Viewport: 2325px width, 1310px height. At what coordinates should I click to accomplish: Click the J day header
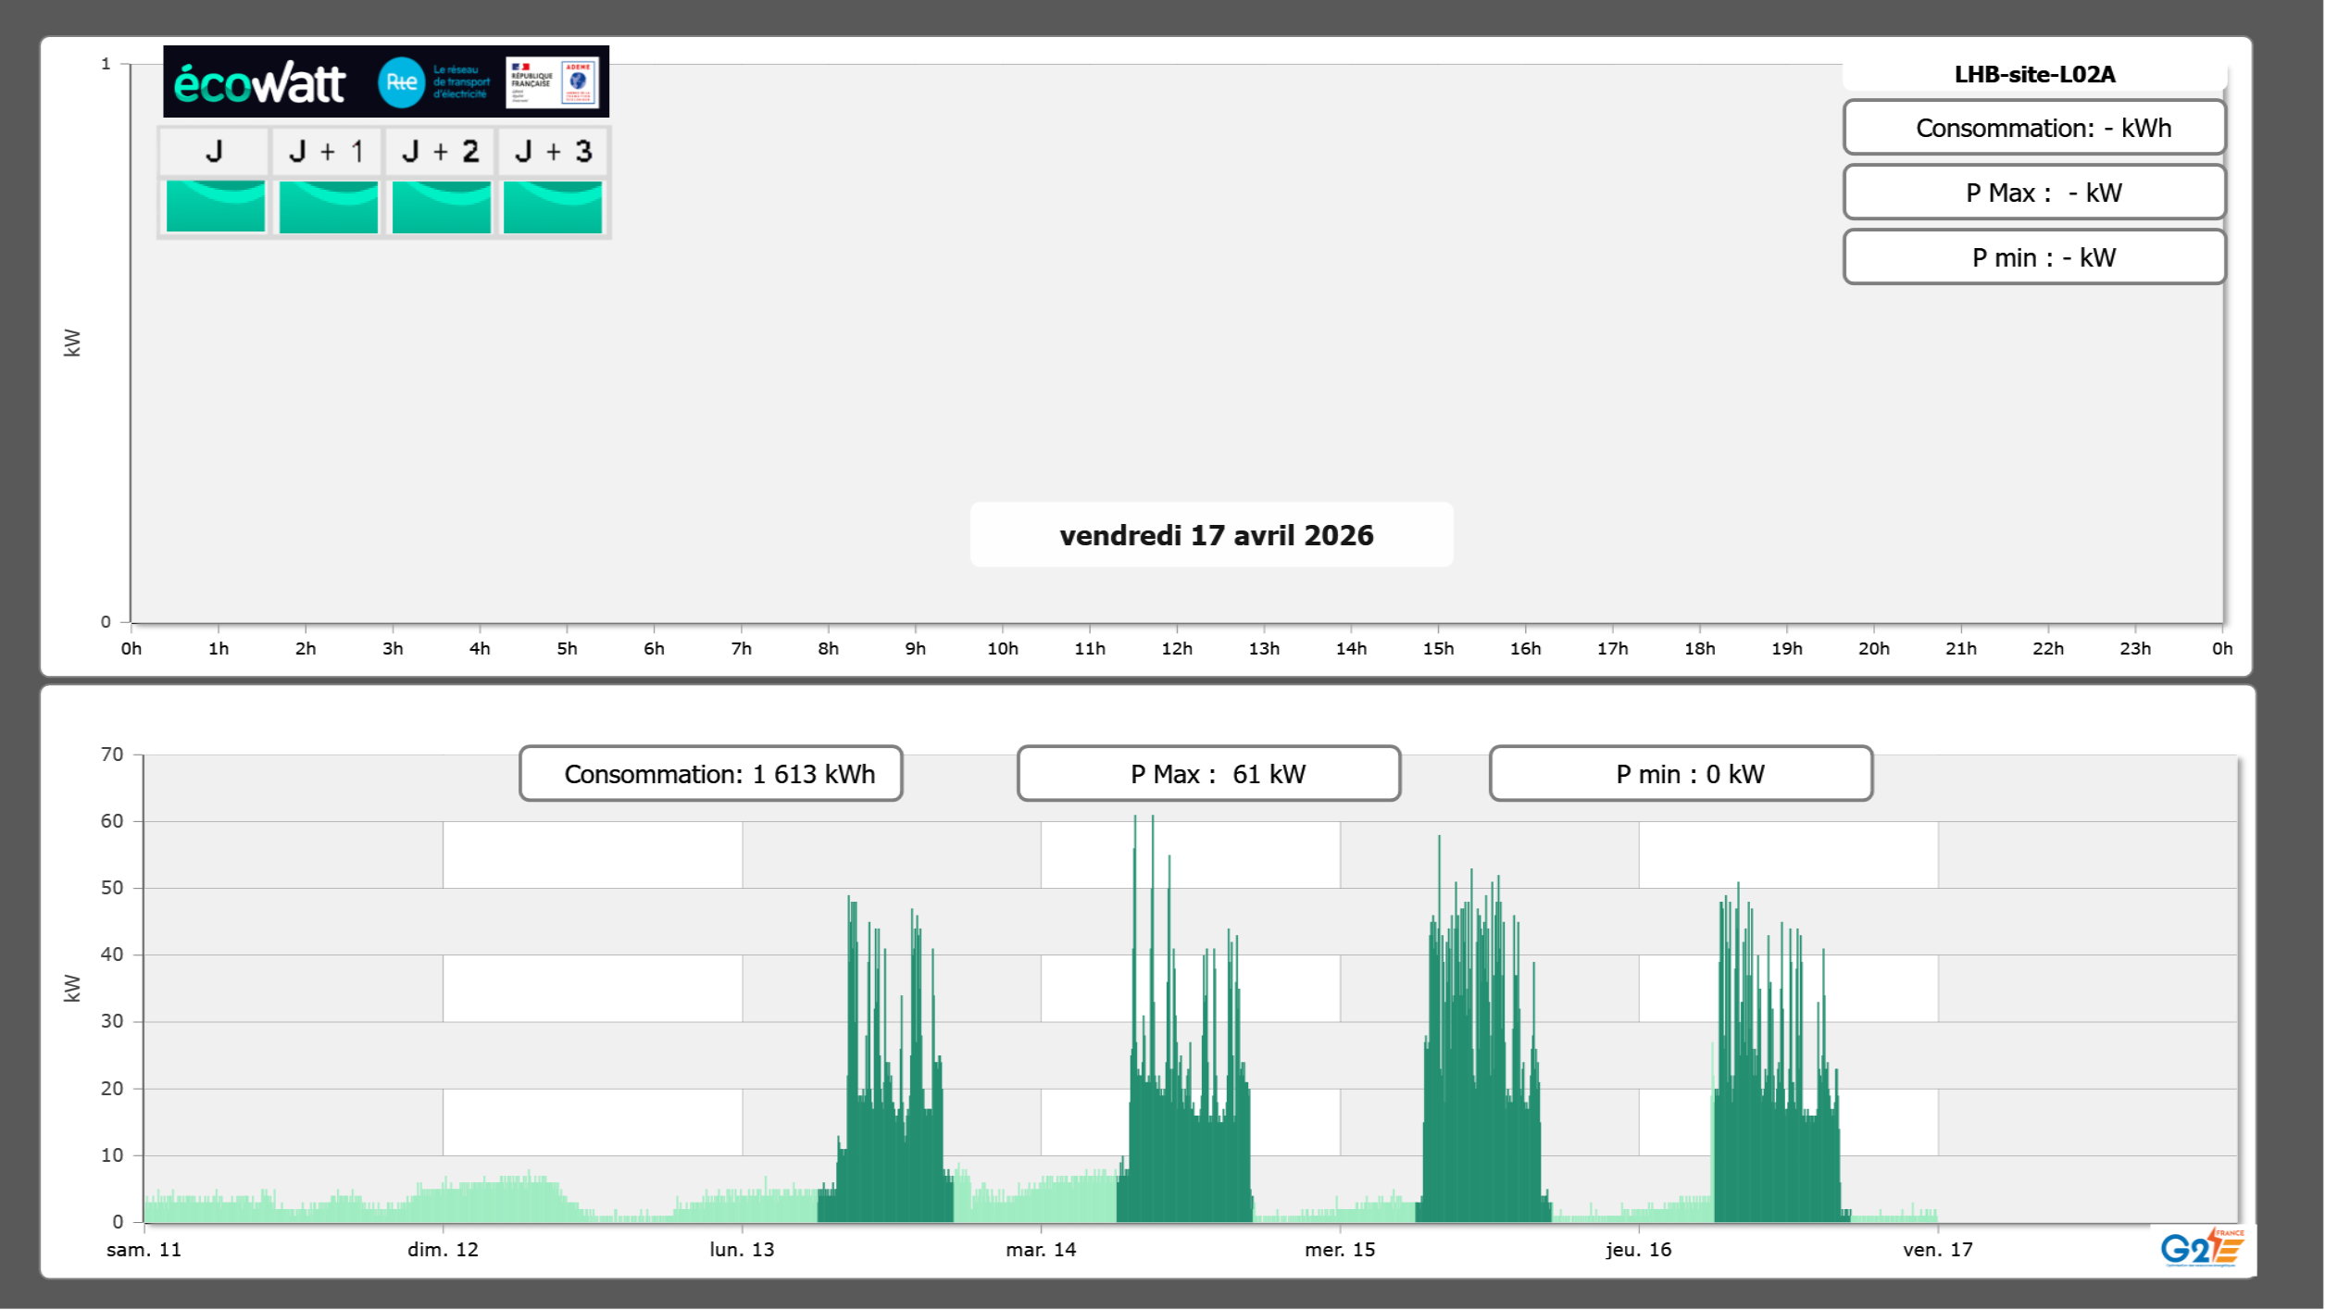pos(214,152)
